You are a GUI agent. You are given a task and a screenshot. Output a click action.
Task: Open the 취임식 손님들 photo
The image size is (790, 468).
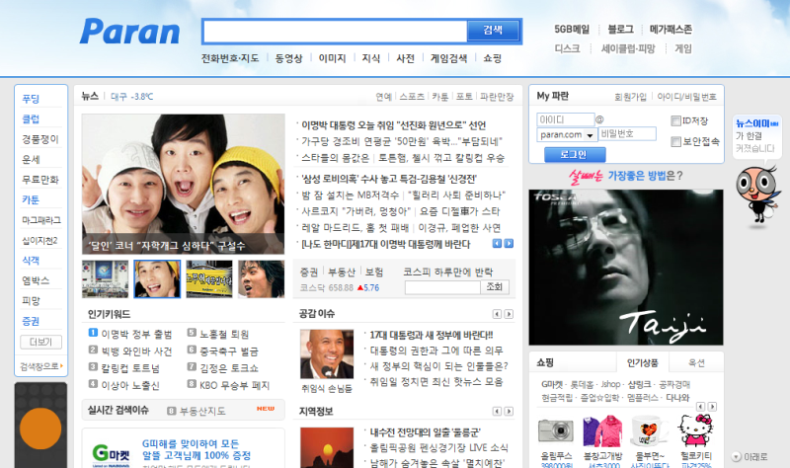(327, 354)
